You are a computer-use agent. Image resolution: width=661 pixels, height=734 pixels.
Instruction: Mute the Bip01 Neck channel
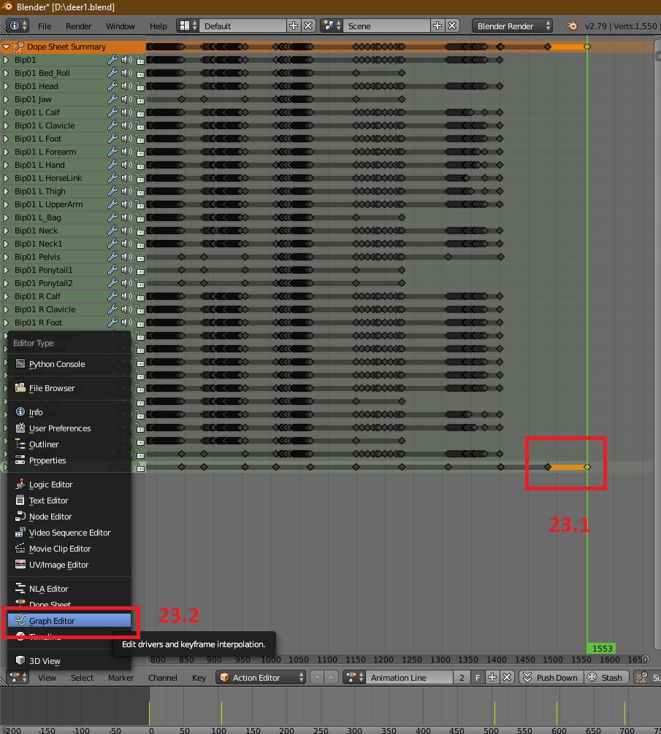[126, 231]
